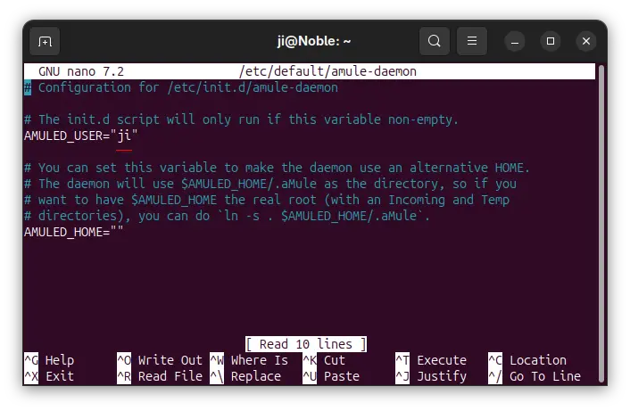The image size is (630, 411).
Task: Click the 'Read 10 lines' status message
Action: [306, 344]
